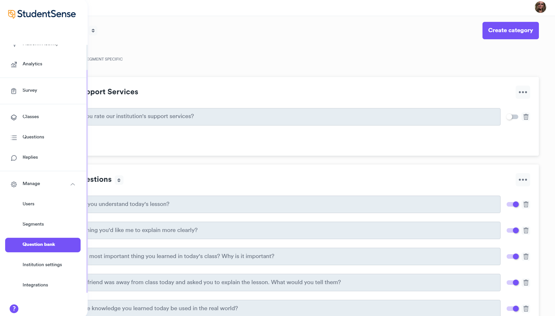Screen dimensions: 555x316
Task: Open the user profile avatar
Action: coord(540,7)
